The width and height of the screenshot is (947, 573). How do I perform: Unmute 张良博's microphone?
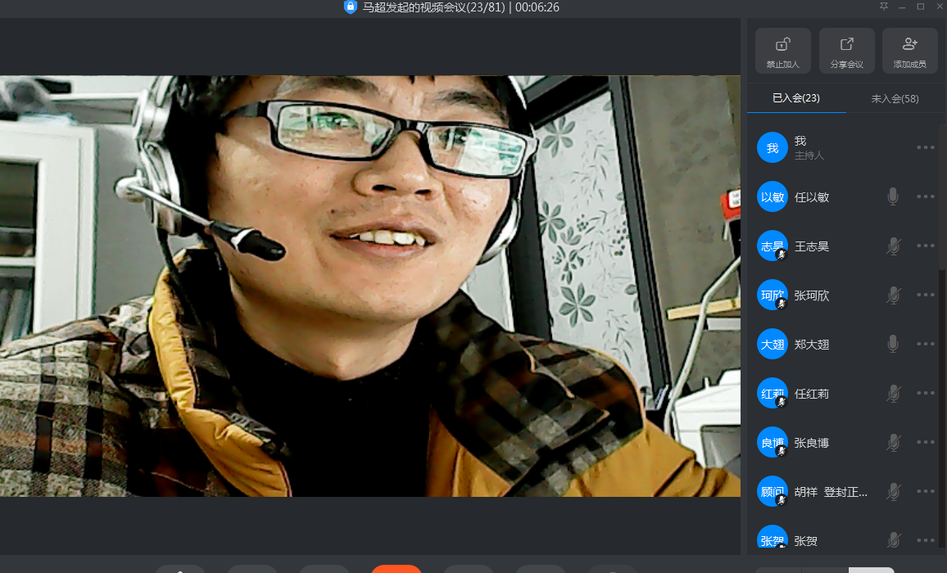click(x=893, y=443)
